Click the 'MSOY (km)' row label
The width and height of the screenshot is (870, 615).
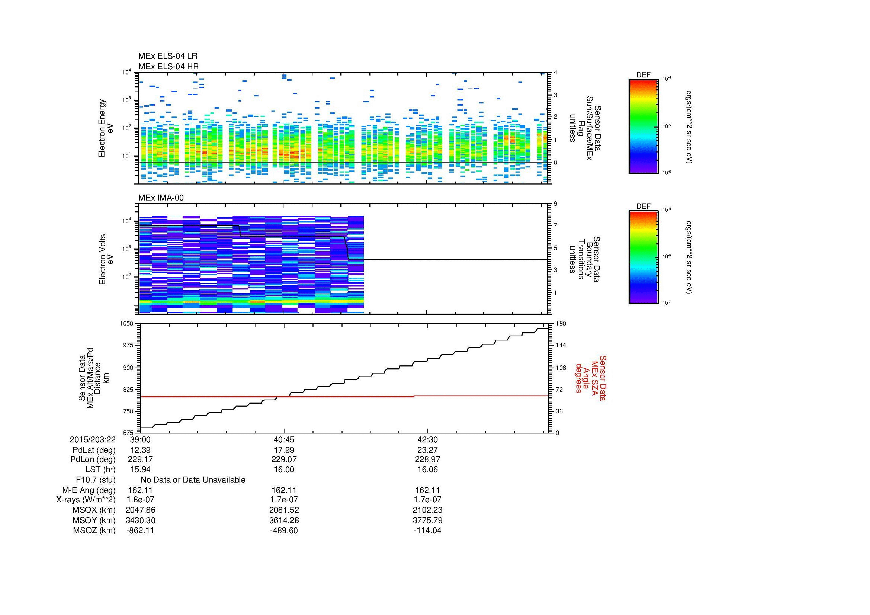click(94, 520)
